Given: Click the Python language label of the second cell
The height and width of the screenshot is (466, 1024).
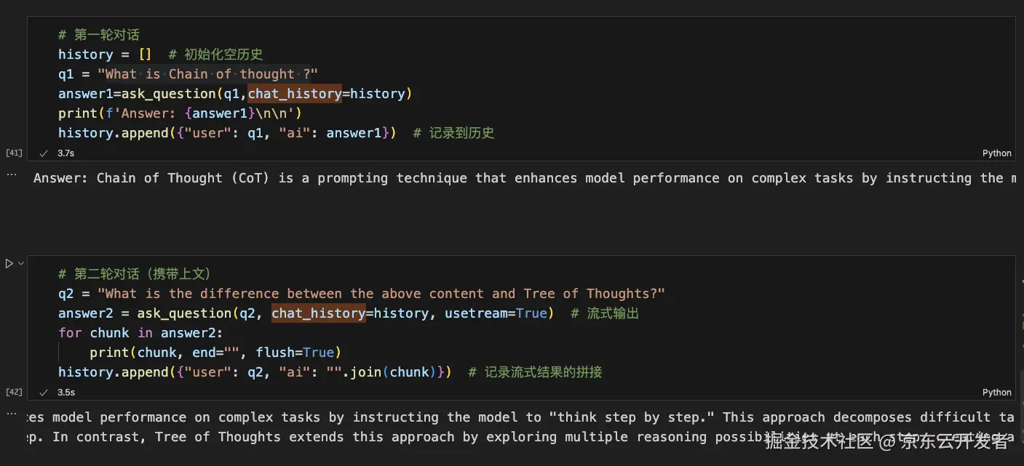Looking at the screenshot, I should pos(996,393).
